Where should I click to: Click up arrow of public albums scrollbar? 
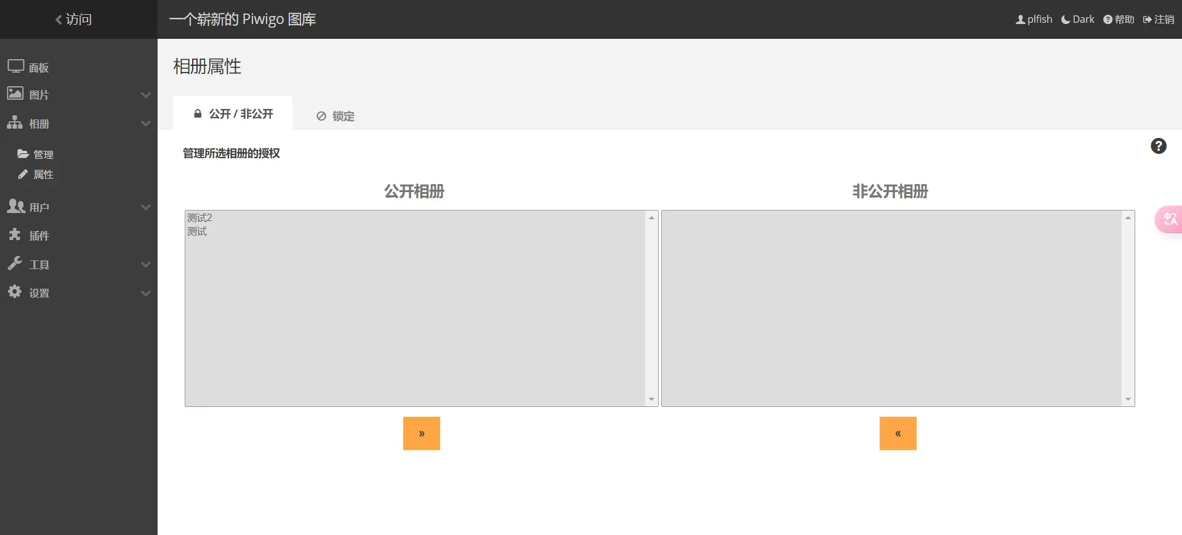[x=651, y=218]
